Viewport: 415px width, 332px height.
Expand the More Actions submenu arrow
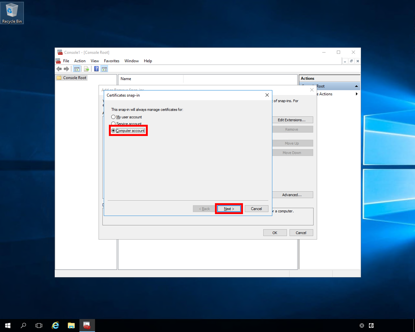coord(357,94)
